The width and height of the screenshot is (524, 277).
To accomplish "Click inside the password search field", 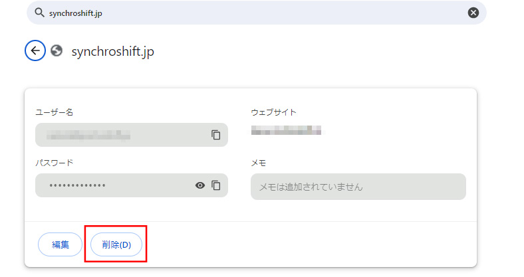I will pyautogui.click(x=256, y=13).
